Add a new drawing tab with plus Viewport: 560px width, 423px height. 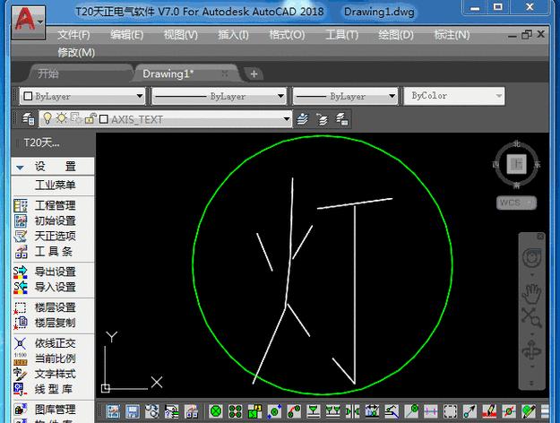pyautogui.click(x=254, y=74)
